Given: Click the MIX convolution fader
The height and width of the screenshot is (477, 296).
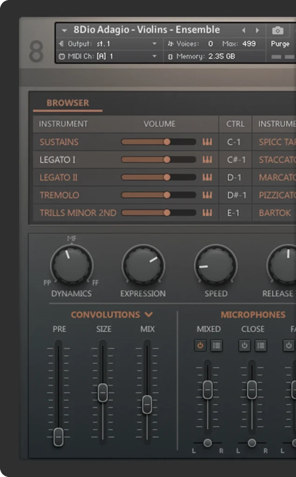Looking at the screenshot, I should pos(147,405).
